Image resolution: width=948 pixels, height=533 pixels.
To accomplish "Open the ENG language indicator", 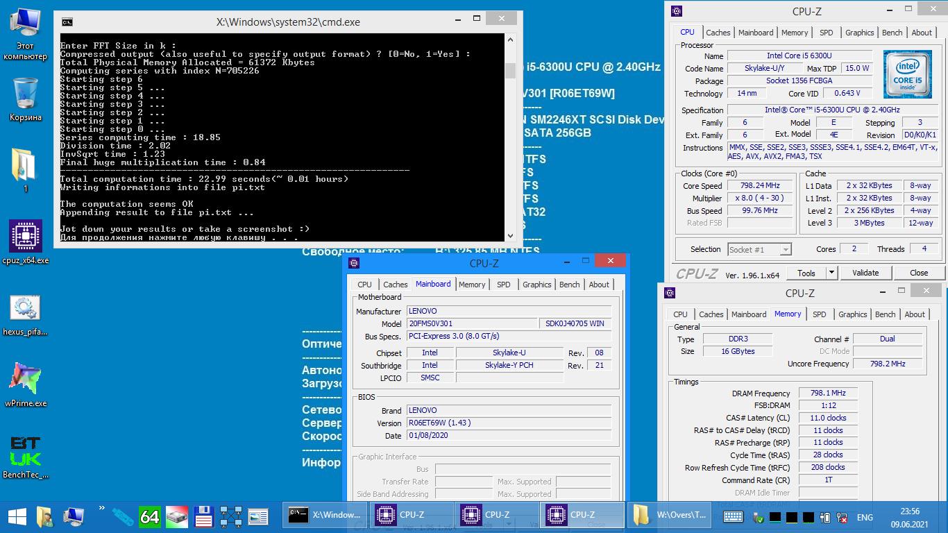I will 865,517.
